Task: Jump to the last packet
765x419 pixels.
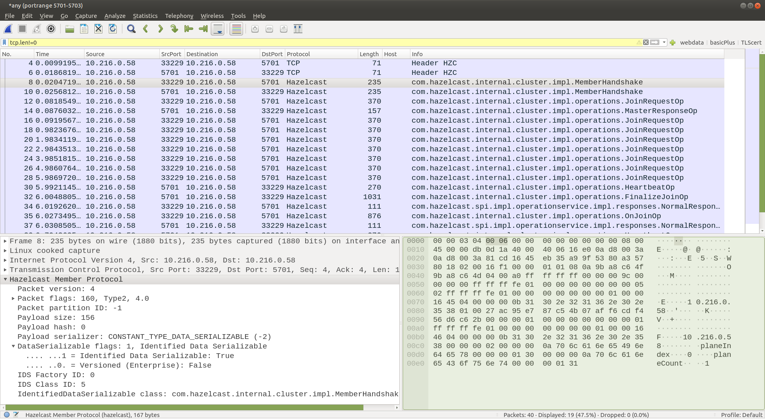Action: click(203, 29)
